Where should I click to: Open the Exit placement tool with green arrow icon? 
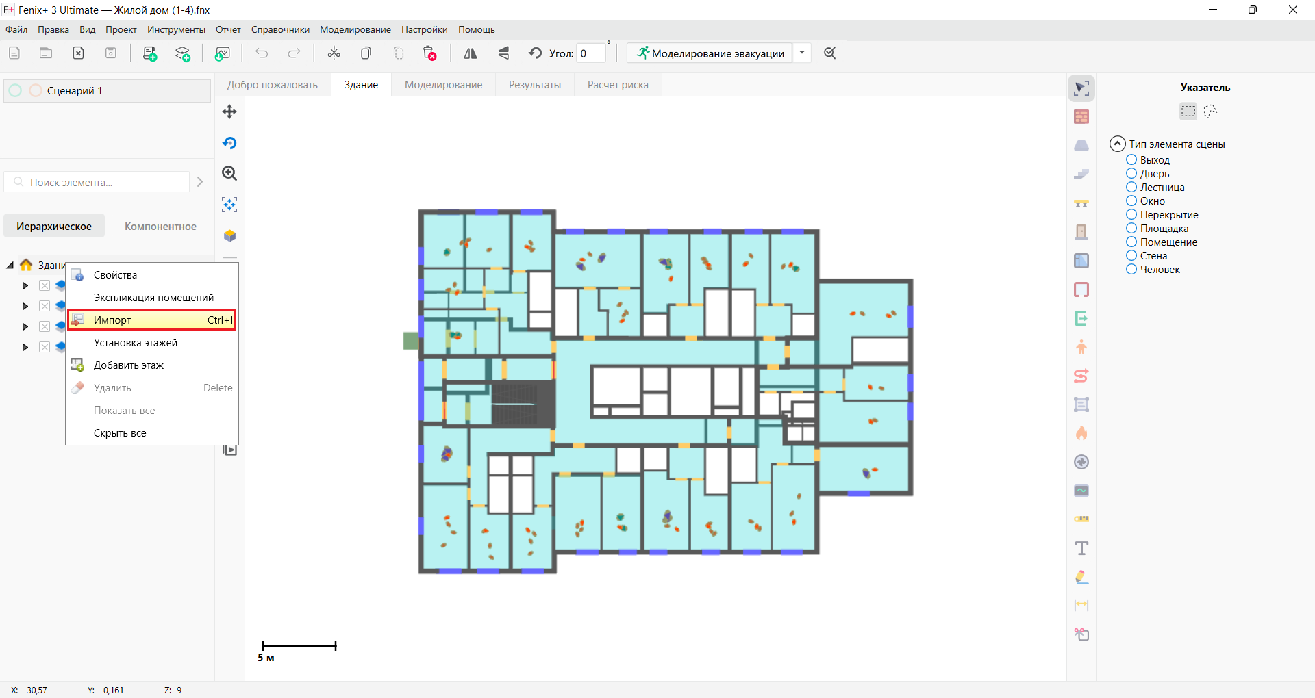1082,318
